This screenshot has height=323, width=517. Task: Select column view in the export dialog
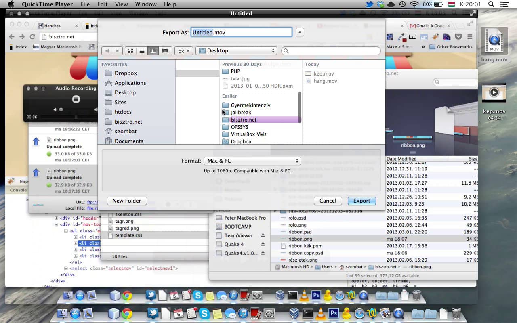(153, 51)
